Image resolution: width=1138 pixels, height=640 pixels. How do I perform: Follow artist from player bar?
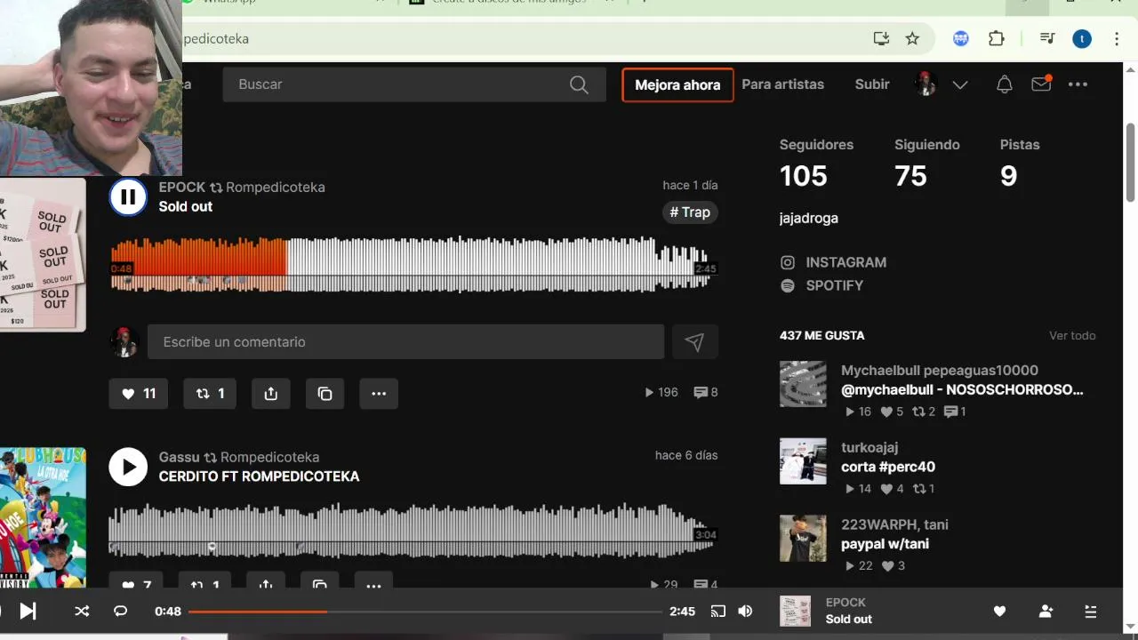pos(1046,611)
